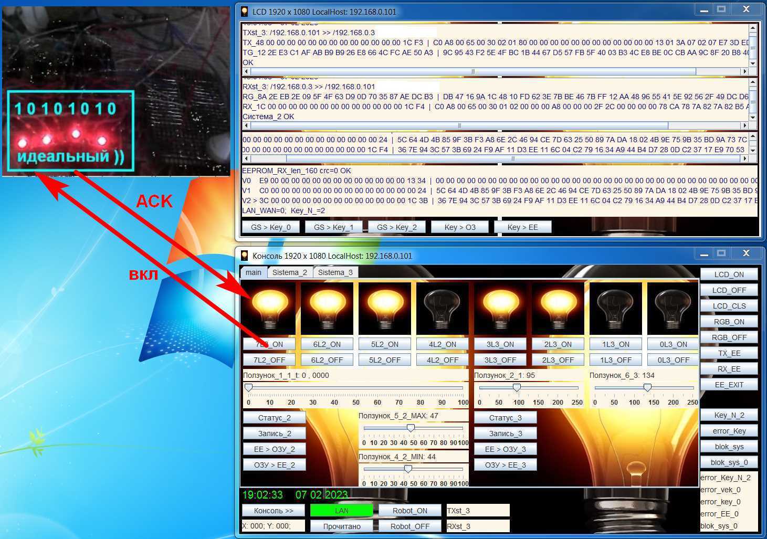Click the dark bulb above 1L3_ON

click(615, 308)
